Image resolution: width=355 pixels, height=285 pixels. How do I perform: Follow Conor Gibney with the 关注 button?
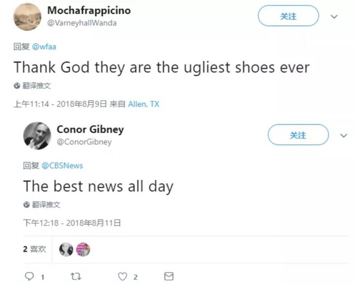[298, 135]
